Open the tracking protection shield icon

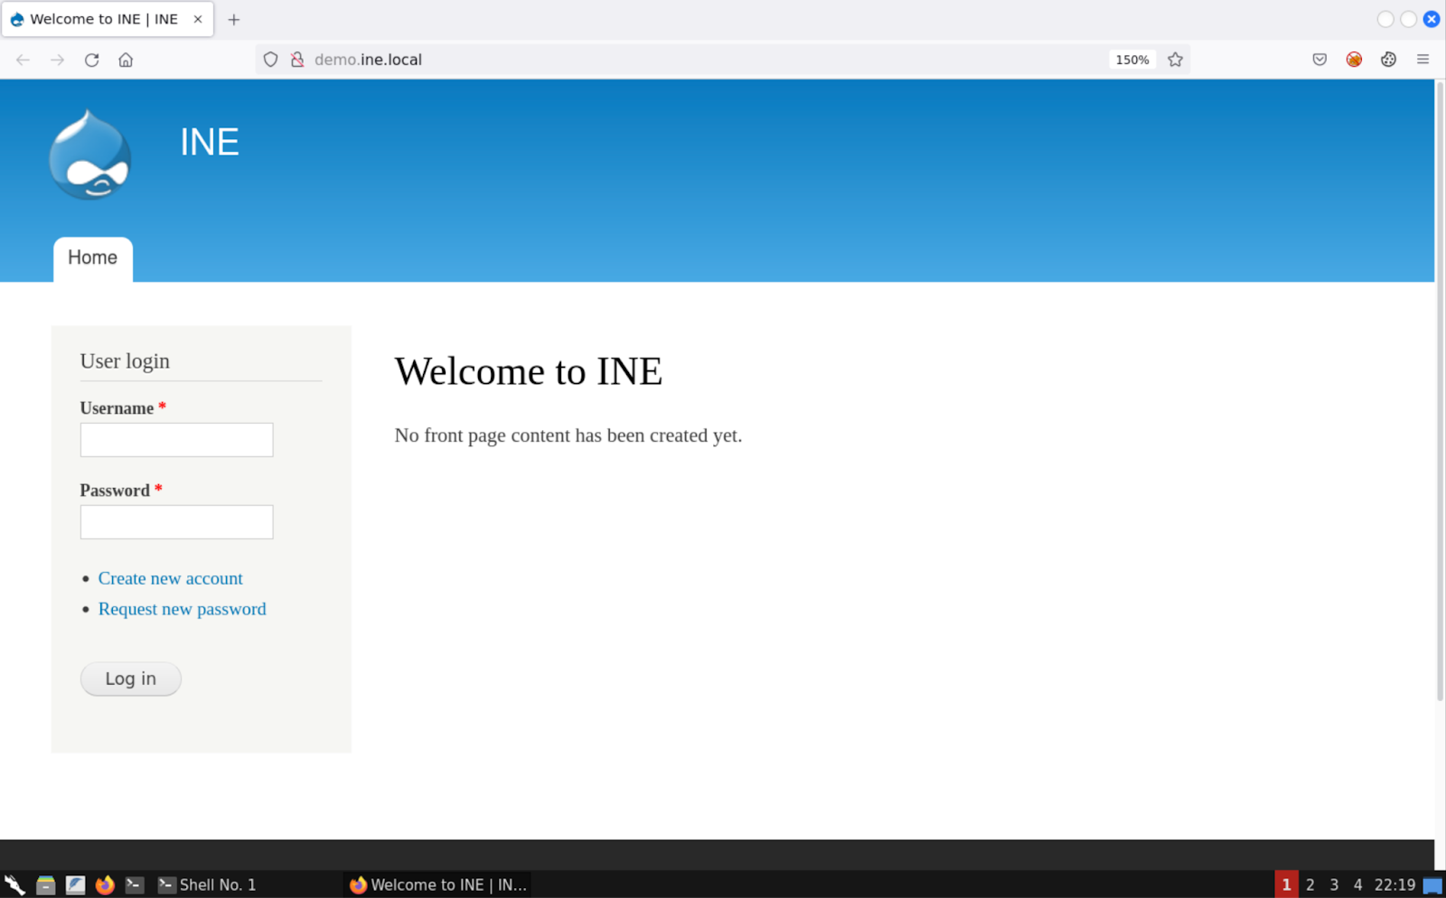[270, 60]
